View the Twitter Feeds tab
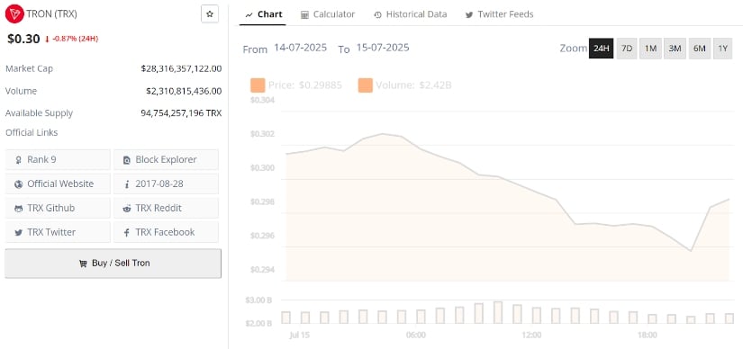 click(x=499, y=14)
